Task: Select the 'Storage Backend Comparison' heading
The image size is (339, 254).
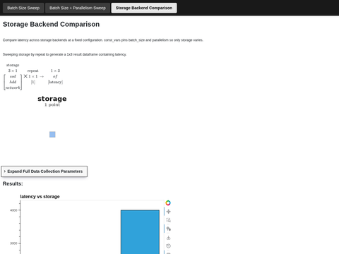Action: [51, 24]
